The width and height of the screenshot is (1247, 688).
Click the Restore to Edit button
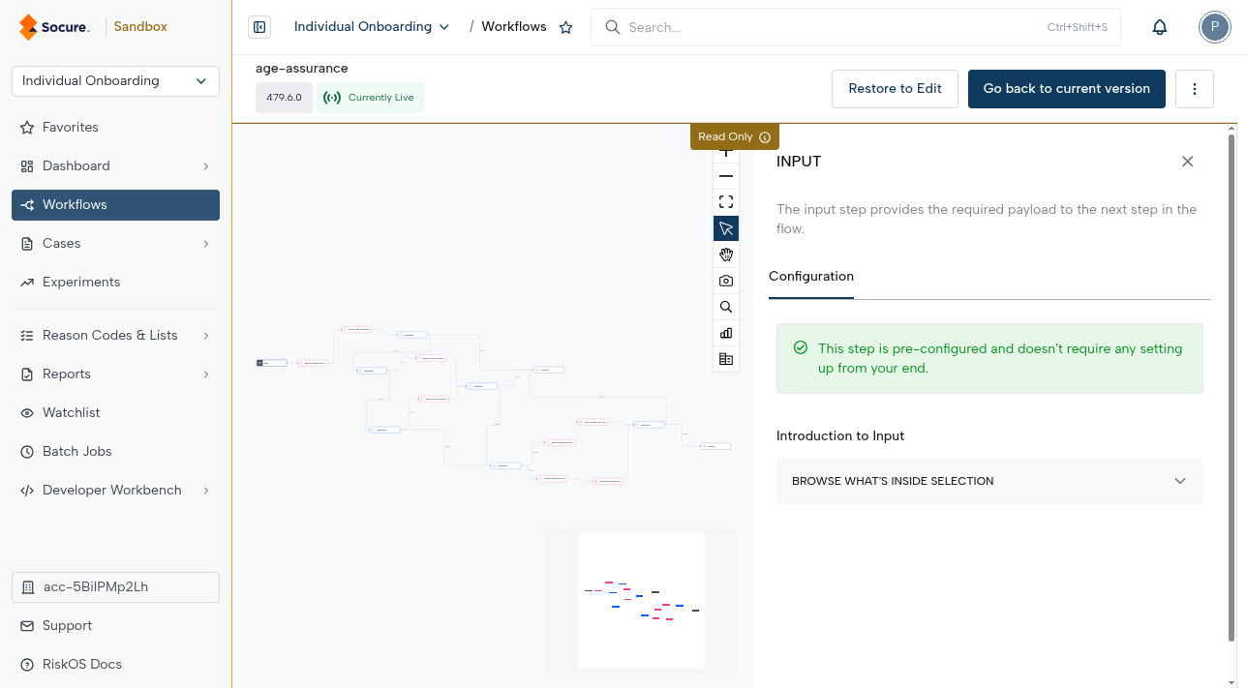[895, 89]
